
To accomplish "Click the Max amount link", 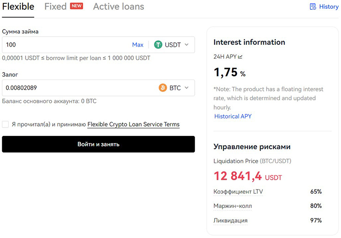I will 138,45.
